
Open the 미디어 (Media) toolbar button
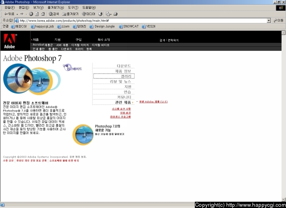[x=88, y=14]
